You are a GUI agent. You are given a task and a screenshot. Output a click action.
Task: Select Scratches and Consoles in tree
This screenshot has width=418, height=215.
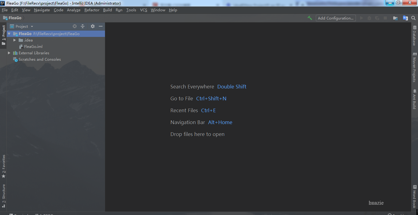click(x=39, y=59)
